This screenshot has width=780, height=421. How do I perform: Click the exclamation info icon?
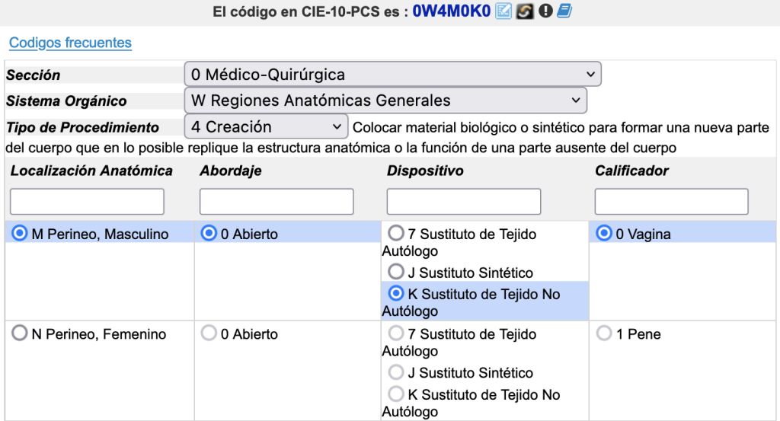pos(545,12)
